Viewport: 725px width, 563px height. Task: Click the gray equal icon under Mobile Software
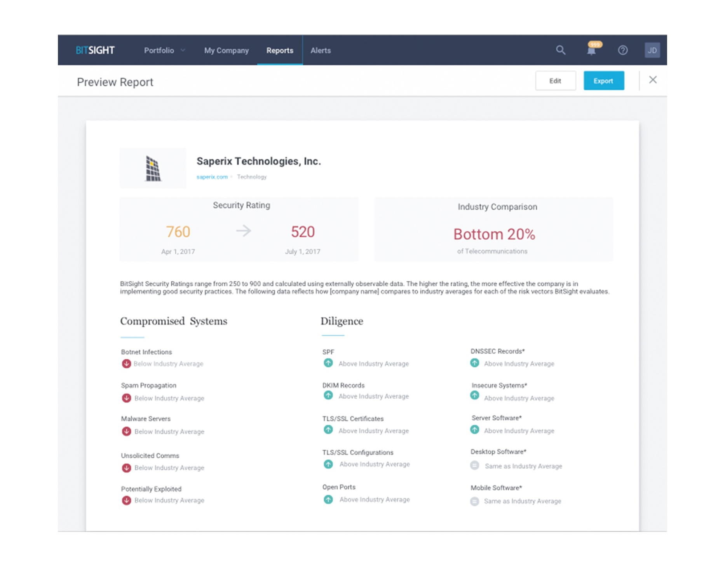tap(474, 501)
